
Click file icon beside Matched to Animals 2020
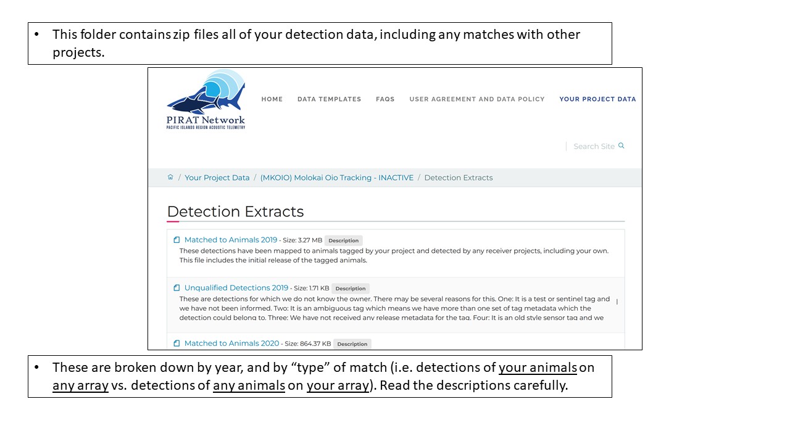(x=177, y=343)
